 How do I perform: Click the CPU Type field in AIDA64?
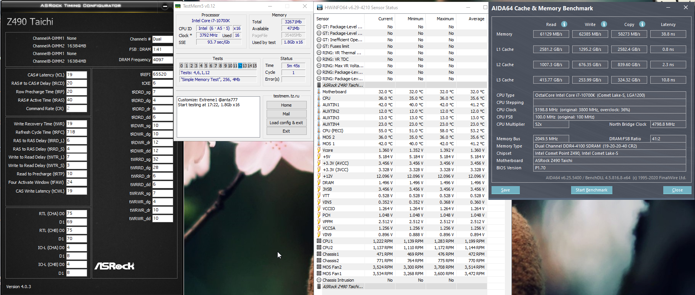(610, 95)
